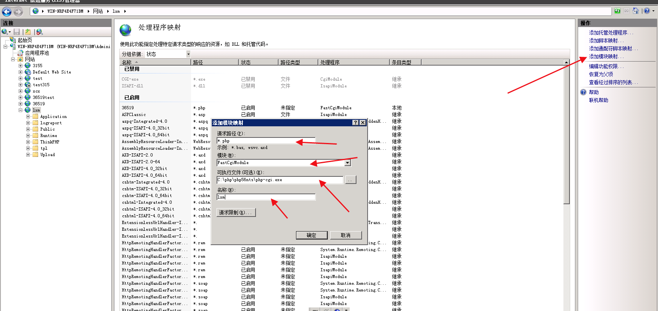This screenshot has height=311, width=658.
Task: Click 添加模块映射 action link
Action: [606, 56]
